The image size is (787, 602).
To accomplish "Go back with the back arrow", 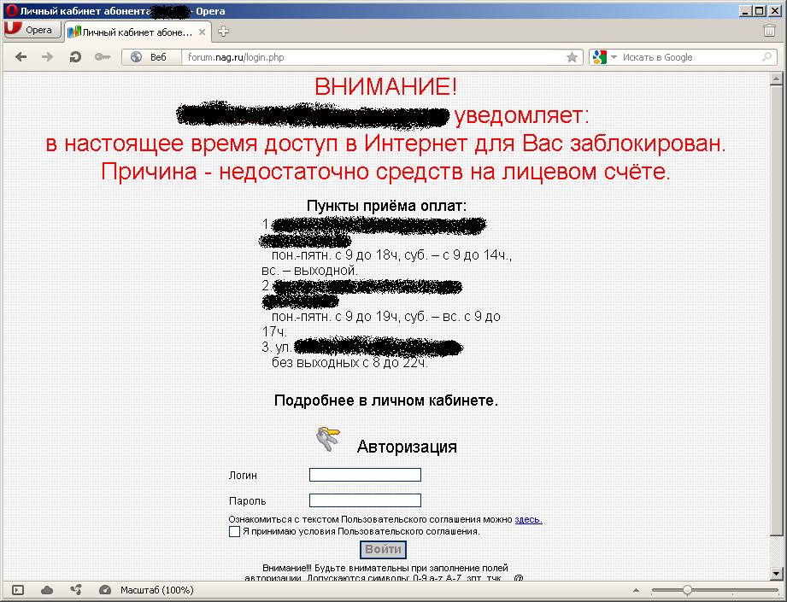I will pyautogui.click(x=21, y=57).
